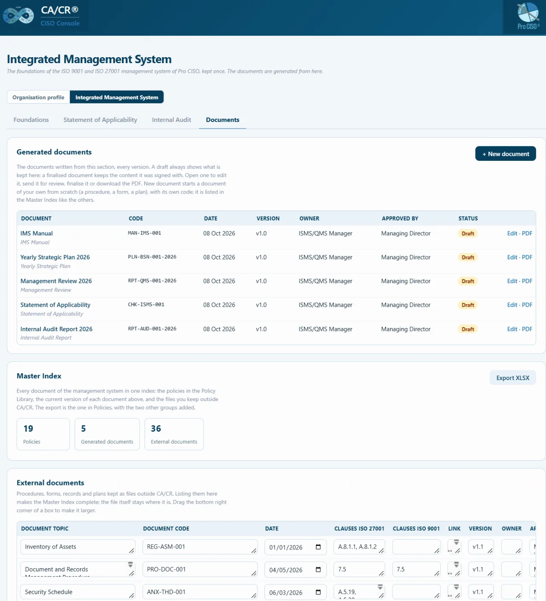Edit the Internal Audit Report 2026
This screenshot has width=546, height=601.
tap(512, 329)
